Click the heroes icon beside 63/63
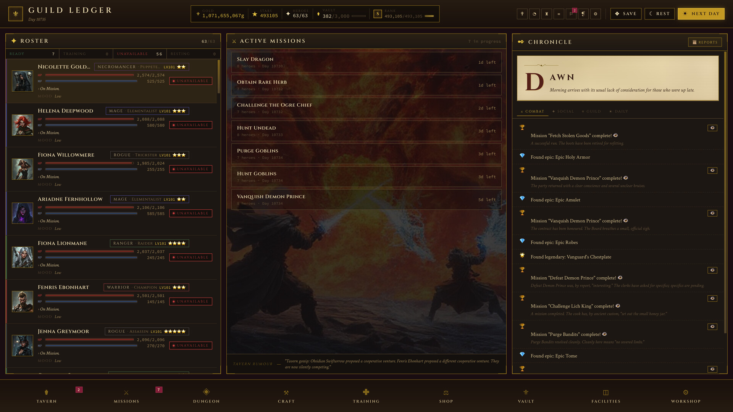Viewport: 733px width, 412px height. click(x=288, y=14)
